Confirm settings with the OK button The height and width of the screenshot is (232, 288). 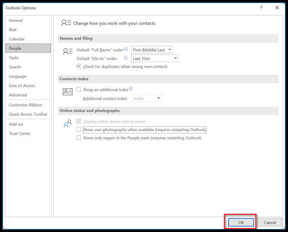coord(241,222)
